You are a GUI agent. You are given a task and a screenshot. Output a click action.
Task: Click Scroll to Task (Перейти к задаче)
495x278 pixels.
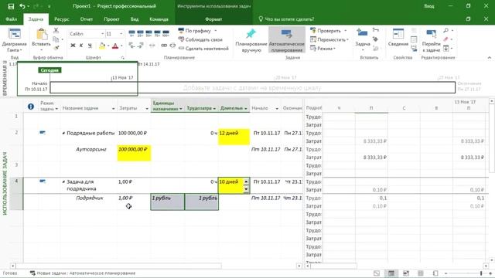[x=431, y=40]
